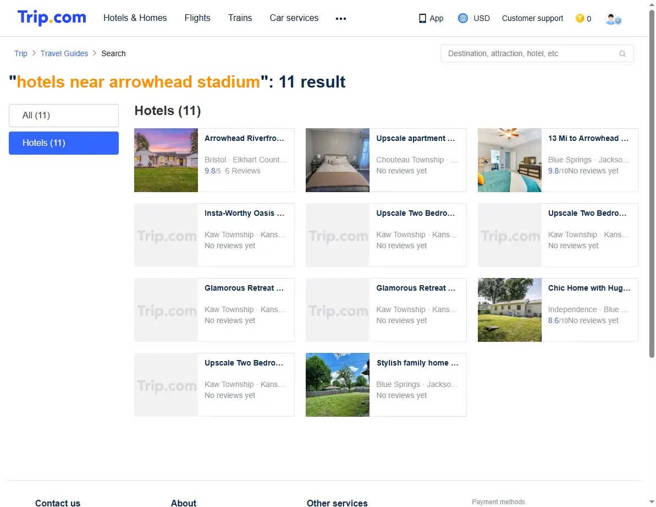Click the globe language icon
This screenshot has width=656, height=507.
click(x=462, y=18)
